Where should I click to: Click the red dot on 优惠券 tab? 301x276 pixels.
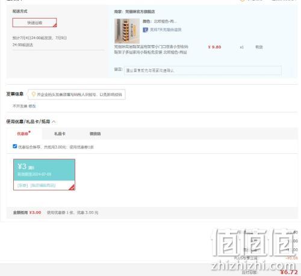pos(29,132)
